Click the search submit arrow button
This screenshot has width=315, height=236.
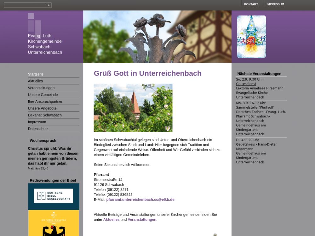click(x=49, y=5)
